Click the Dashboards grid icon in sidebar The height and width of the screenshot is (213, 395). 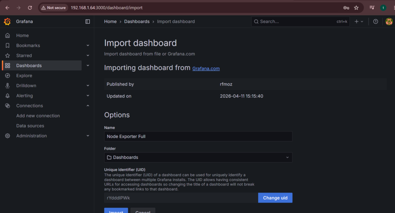(x=8, y=65)
